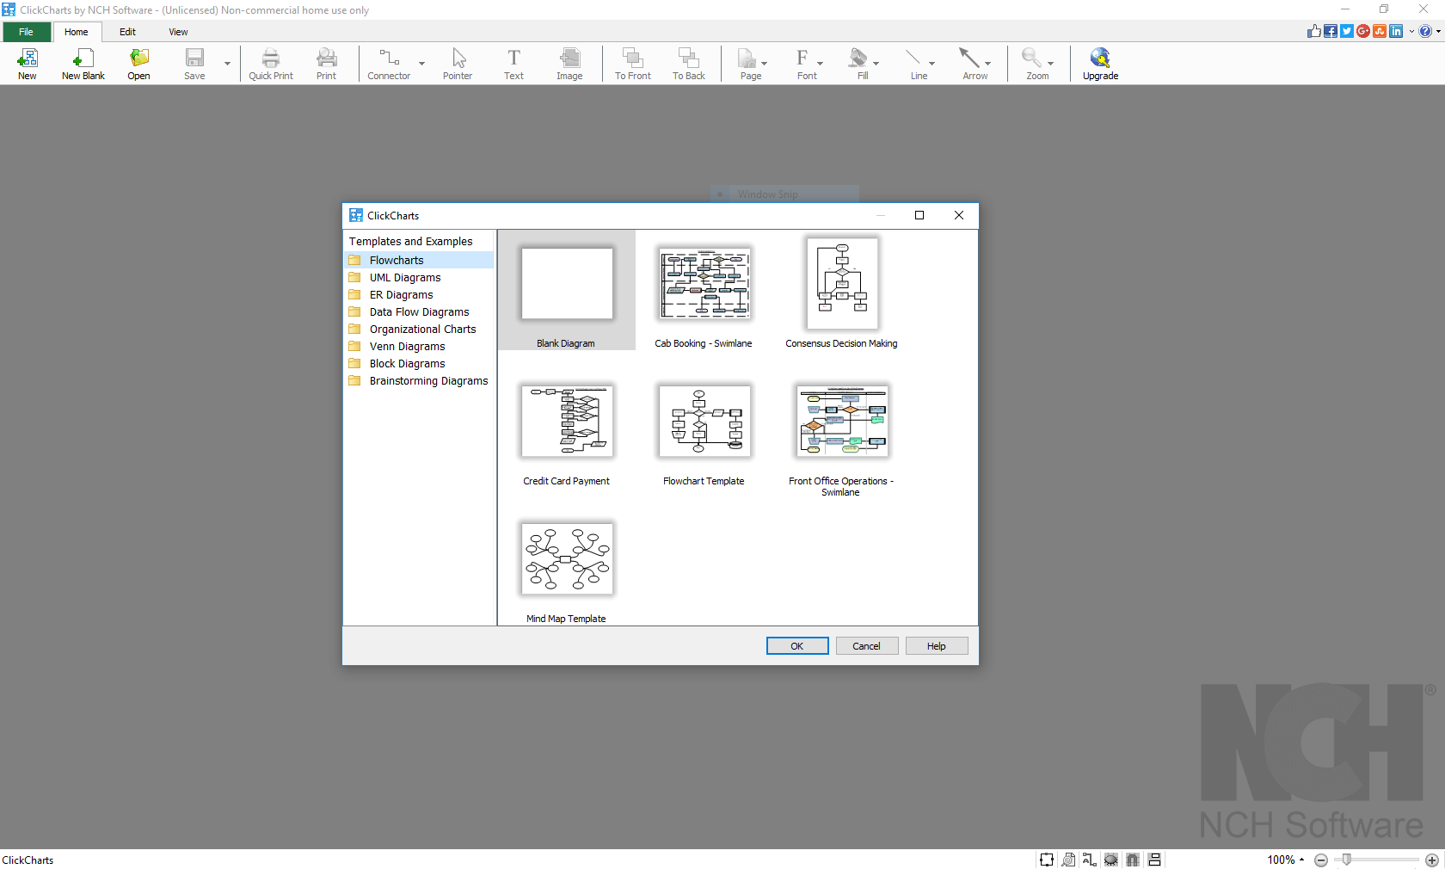Screen dimensions: 1445x869
Task: Open the Arrow style dropdown
Action: (987, 63)
